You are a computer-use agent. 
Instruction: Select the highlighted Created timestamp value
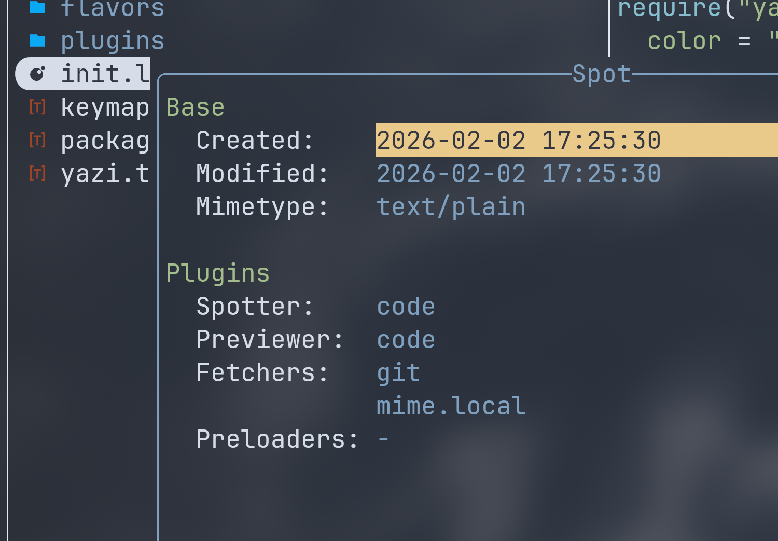point(518,141)
